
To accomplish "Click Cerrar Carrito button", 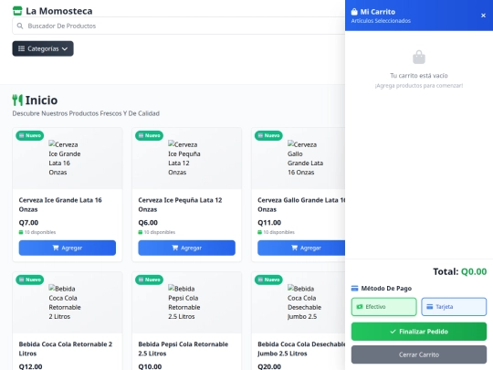I will click(x=419, y=354).
